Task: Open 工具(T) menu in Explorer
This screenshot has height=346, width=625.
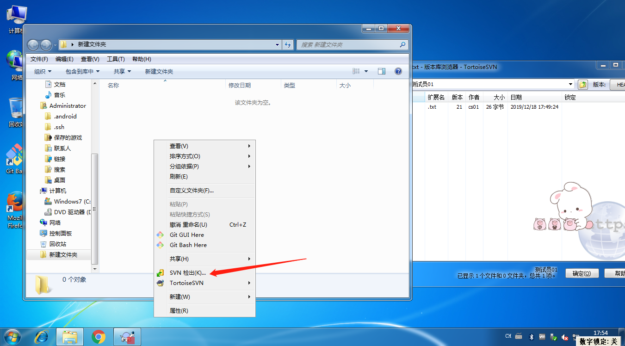Action: (116, 59)
